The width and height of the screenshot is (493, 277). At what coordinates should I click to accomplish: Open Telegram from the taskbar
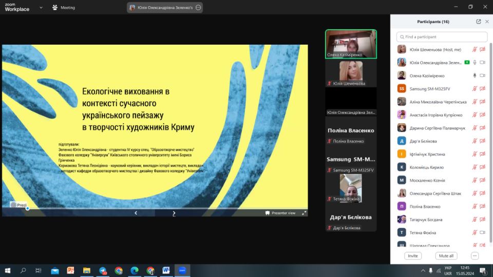pos(103,270)
